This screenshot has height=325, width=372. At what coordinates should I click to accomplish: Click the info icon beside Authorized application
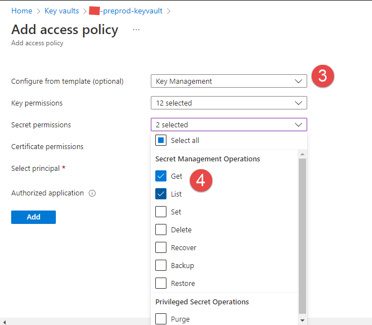pyautogui.click(x=92, y=193)
